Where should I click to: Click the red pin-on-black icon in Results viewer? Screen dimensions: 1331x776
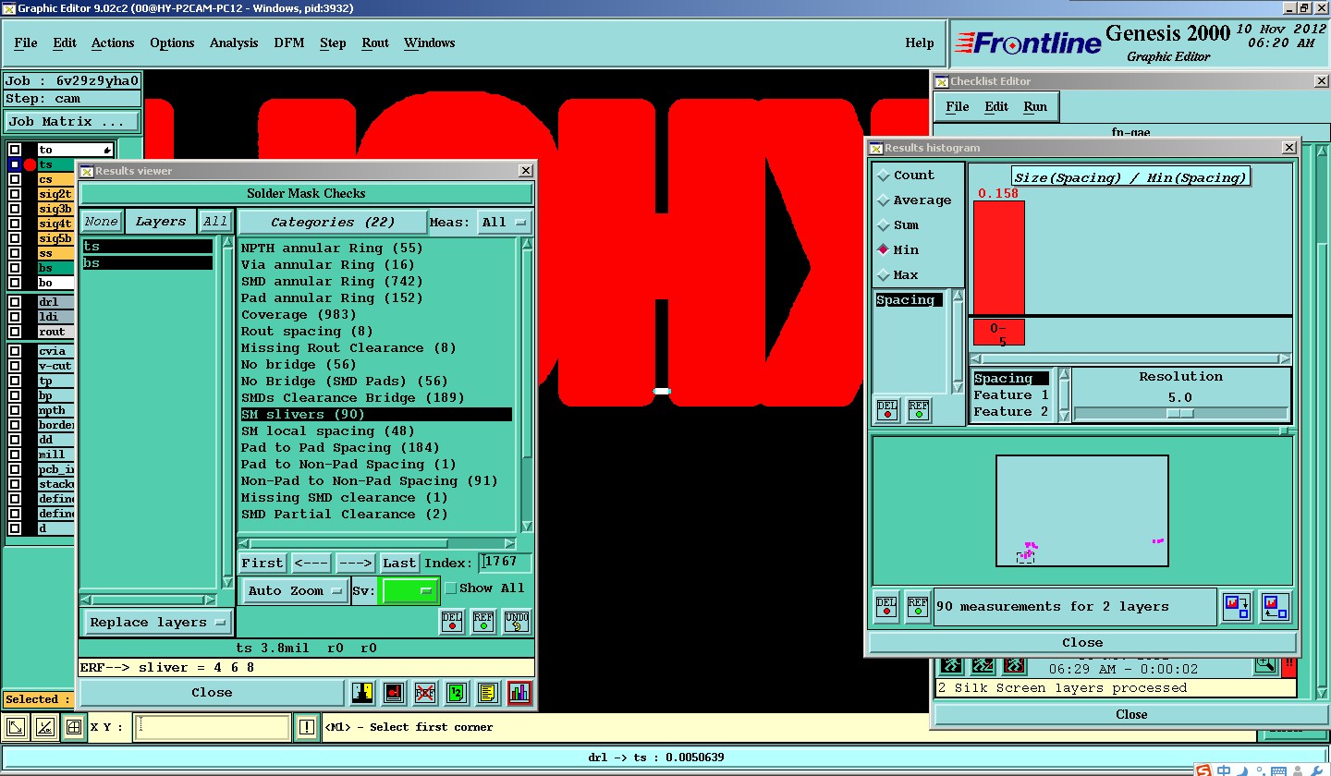point(394,692)
